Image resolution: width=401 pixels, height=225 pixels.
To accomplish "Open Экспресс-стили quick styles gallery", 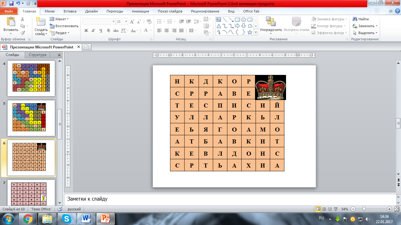I will [296, 25].
